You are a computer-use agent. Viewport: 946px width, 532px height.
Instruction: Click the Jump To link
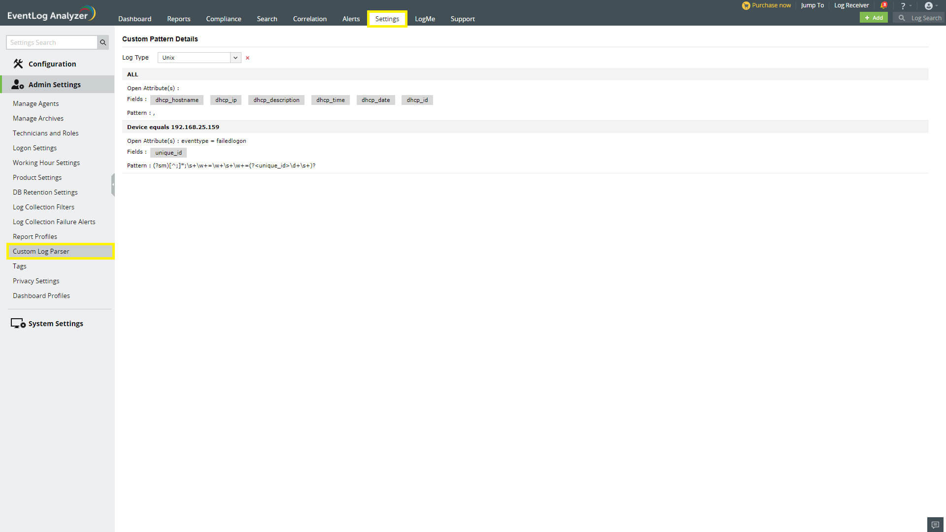(812, 5)
